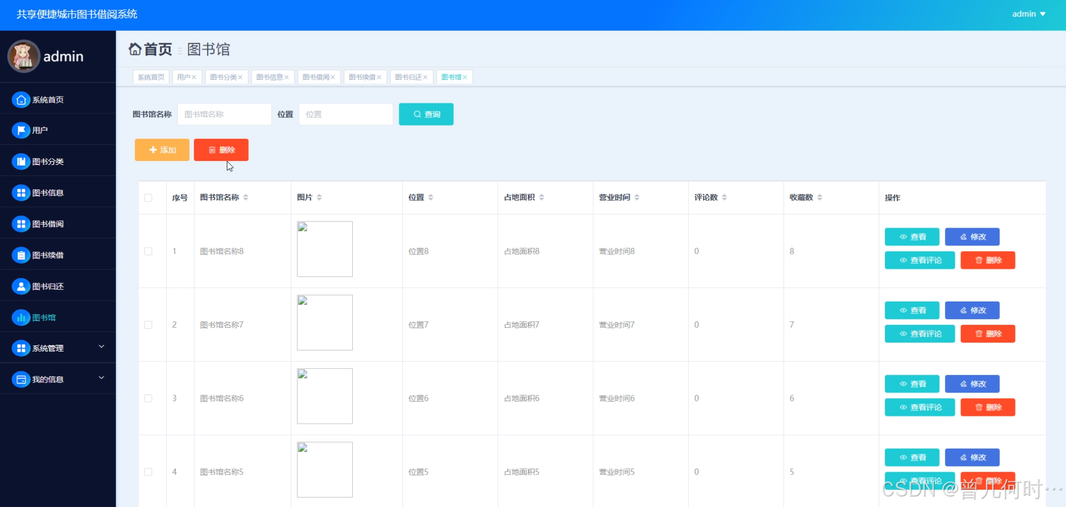
Task: Focus the 位置 search input
Action: [346, 114]
